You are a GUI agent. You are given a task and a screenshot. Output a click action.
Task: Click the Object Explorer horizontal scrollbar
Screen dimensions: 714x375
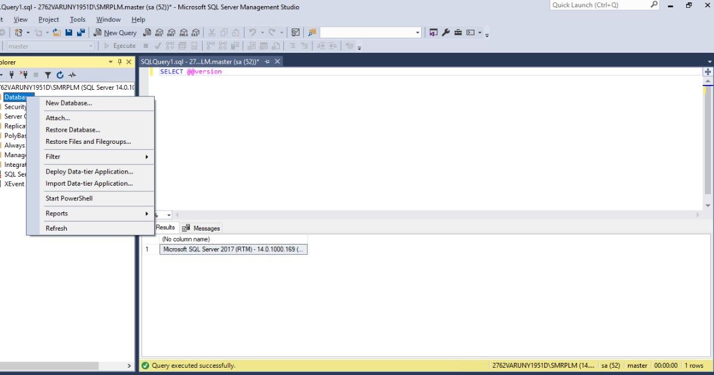(x=49, y=366)
